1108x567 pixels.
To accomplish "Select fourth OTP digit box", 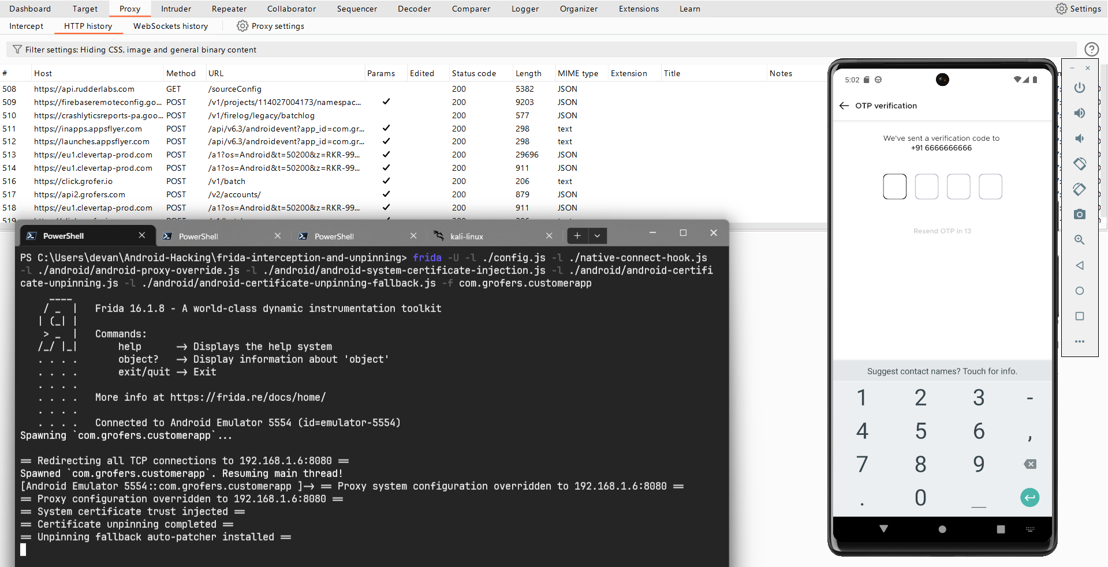I will point(990,186).
